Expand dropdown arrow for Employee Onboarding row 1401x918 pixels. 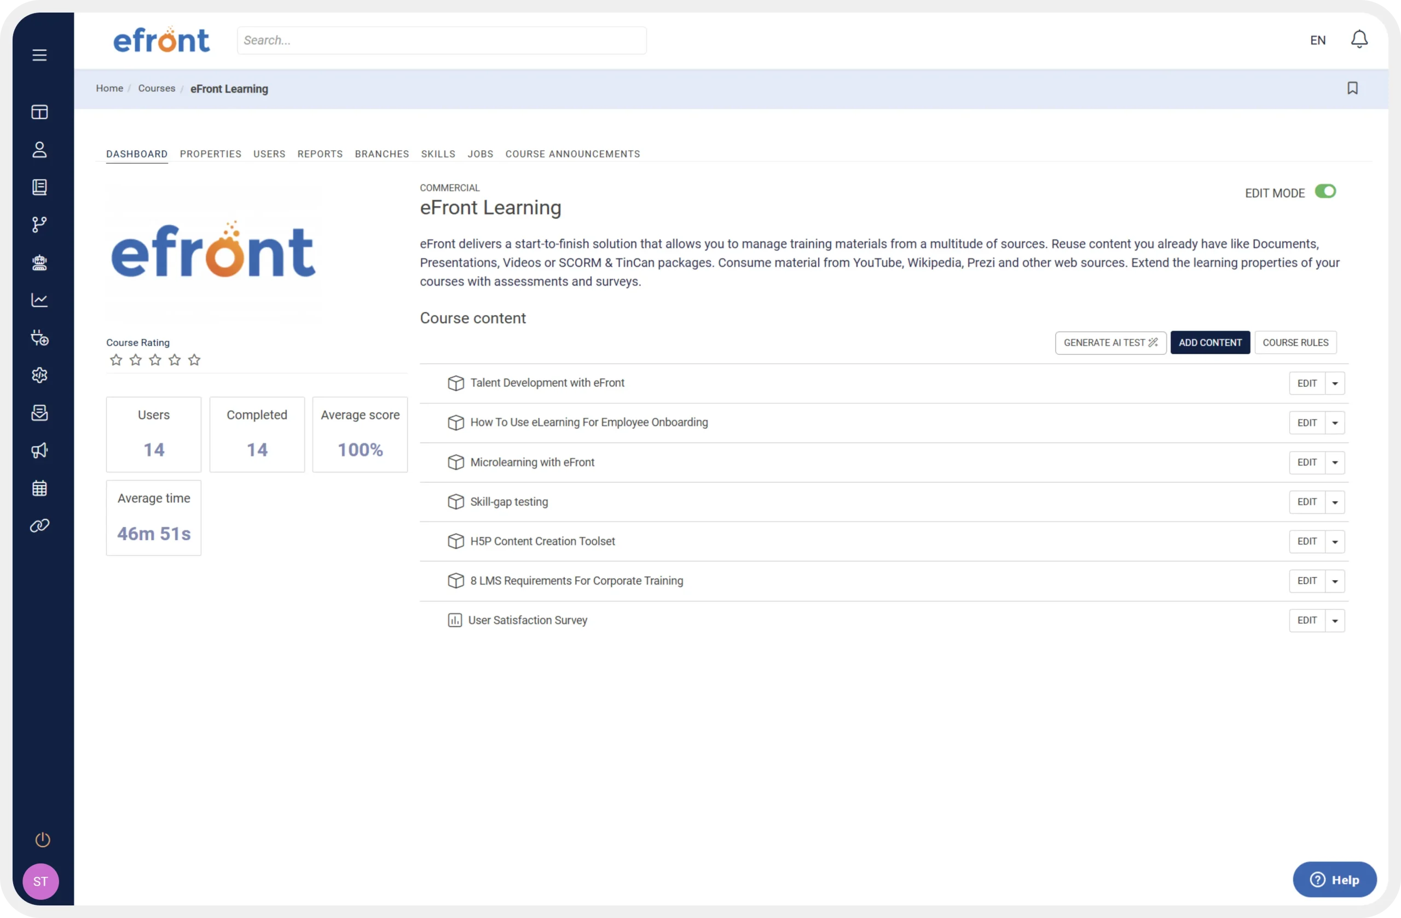click(x=1334, y=423)
